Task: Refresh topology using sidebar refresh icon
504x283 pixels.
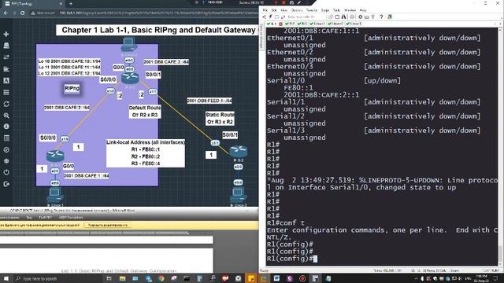Action: point(6,104)
